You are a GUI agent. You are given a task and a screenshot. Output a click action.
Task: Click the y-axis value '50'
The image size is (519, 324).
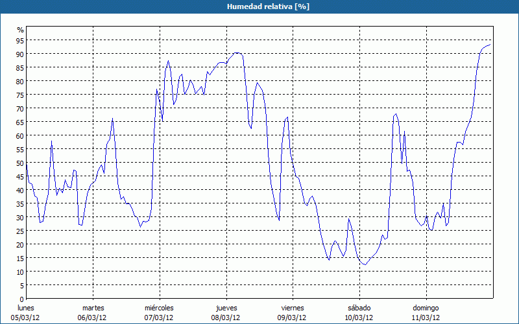click(20, 163)
